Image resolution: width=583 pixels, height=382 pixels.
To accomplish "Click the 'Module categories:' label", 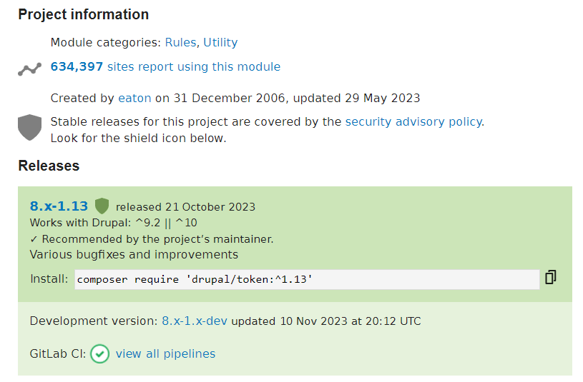I will [106, 42].
